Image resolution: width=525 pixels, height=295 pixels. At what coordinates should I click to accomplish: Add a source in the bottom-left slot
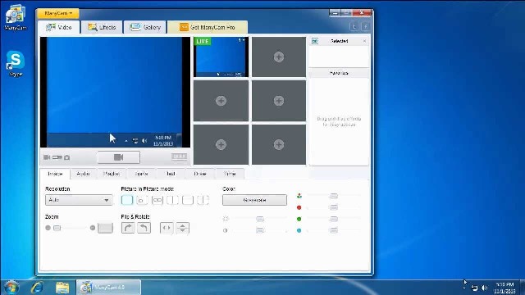pos(221,144)
